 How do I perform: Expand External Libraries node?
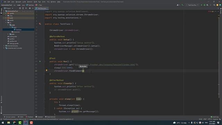(4, 46)
